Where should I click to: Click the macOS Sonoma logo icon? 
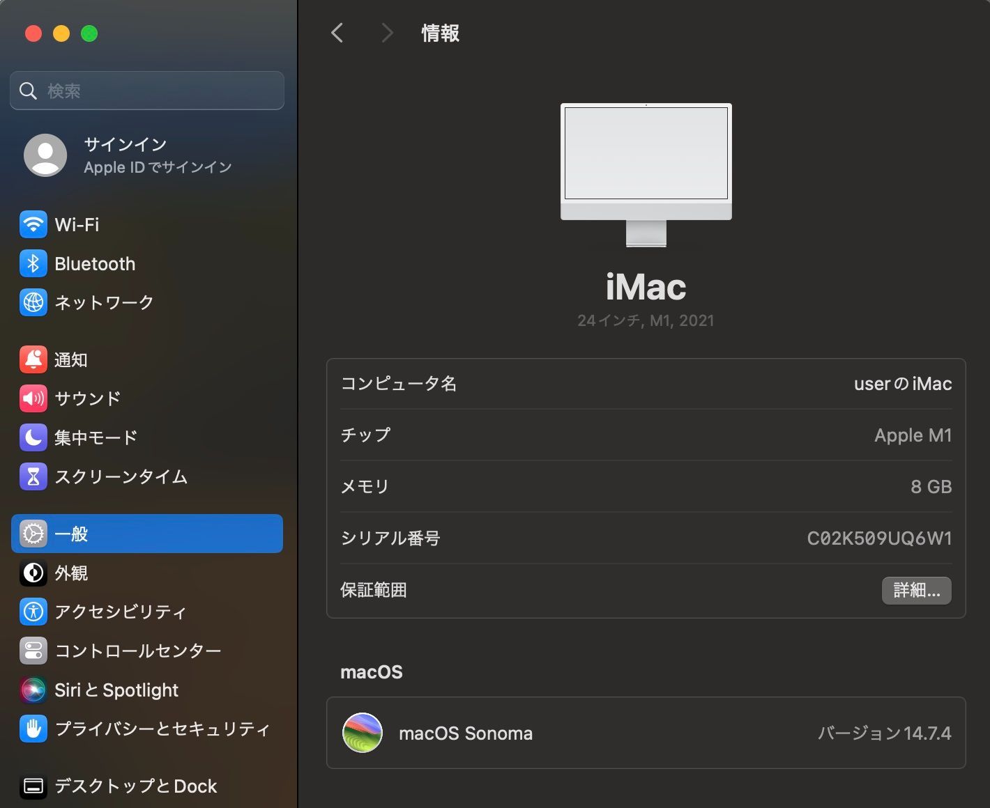tap(363, 733)
